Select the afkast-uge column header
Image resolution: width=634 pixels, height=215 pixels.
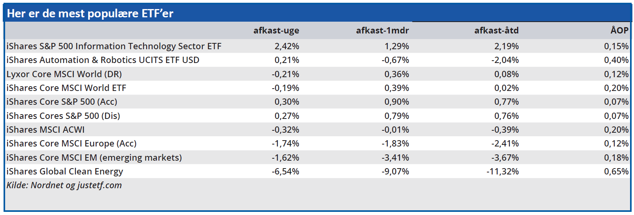(x=276, y=30)
